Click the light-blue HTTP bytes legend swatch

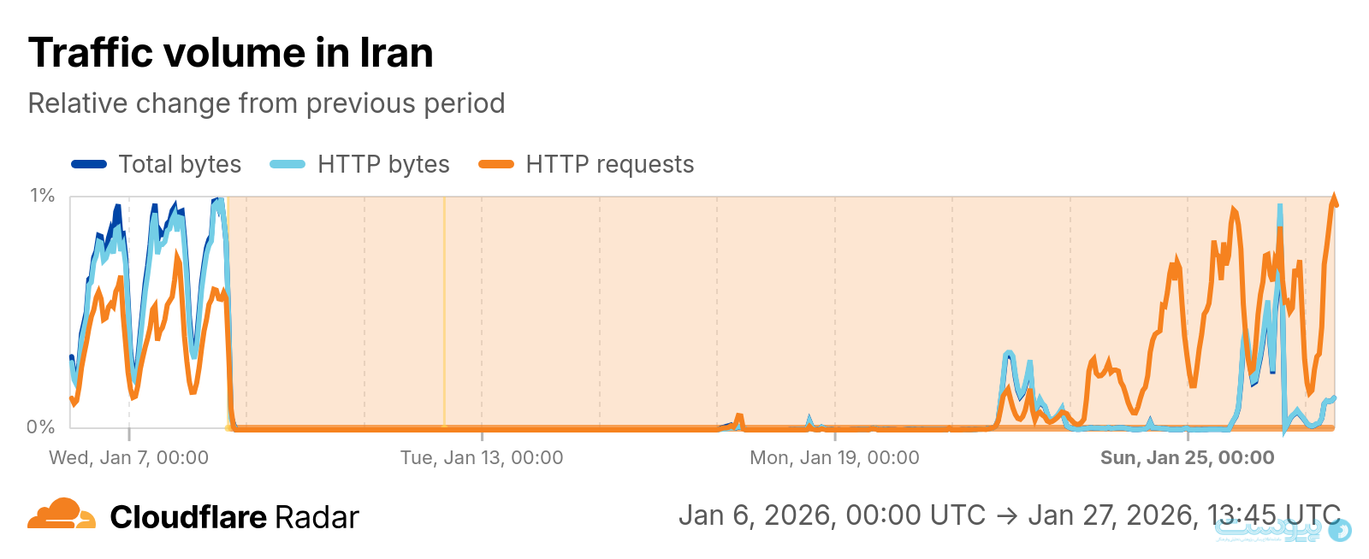(287, 164)
